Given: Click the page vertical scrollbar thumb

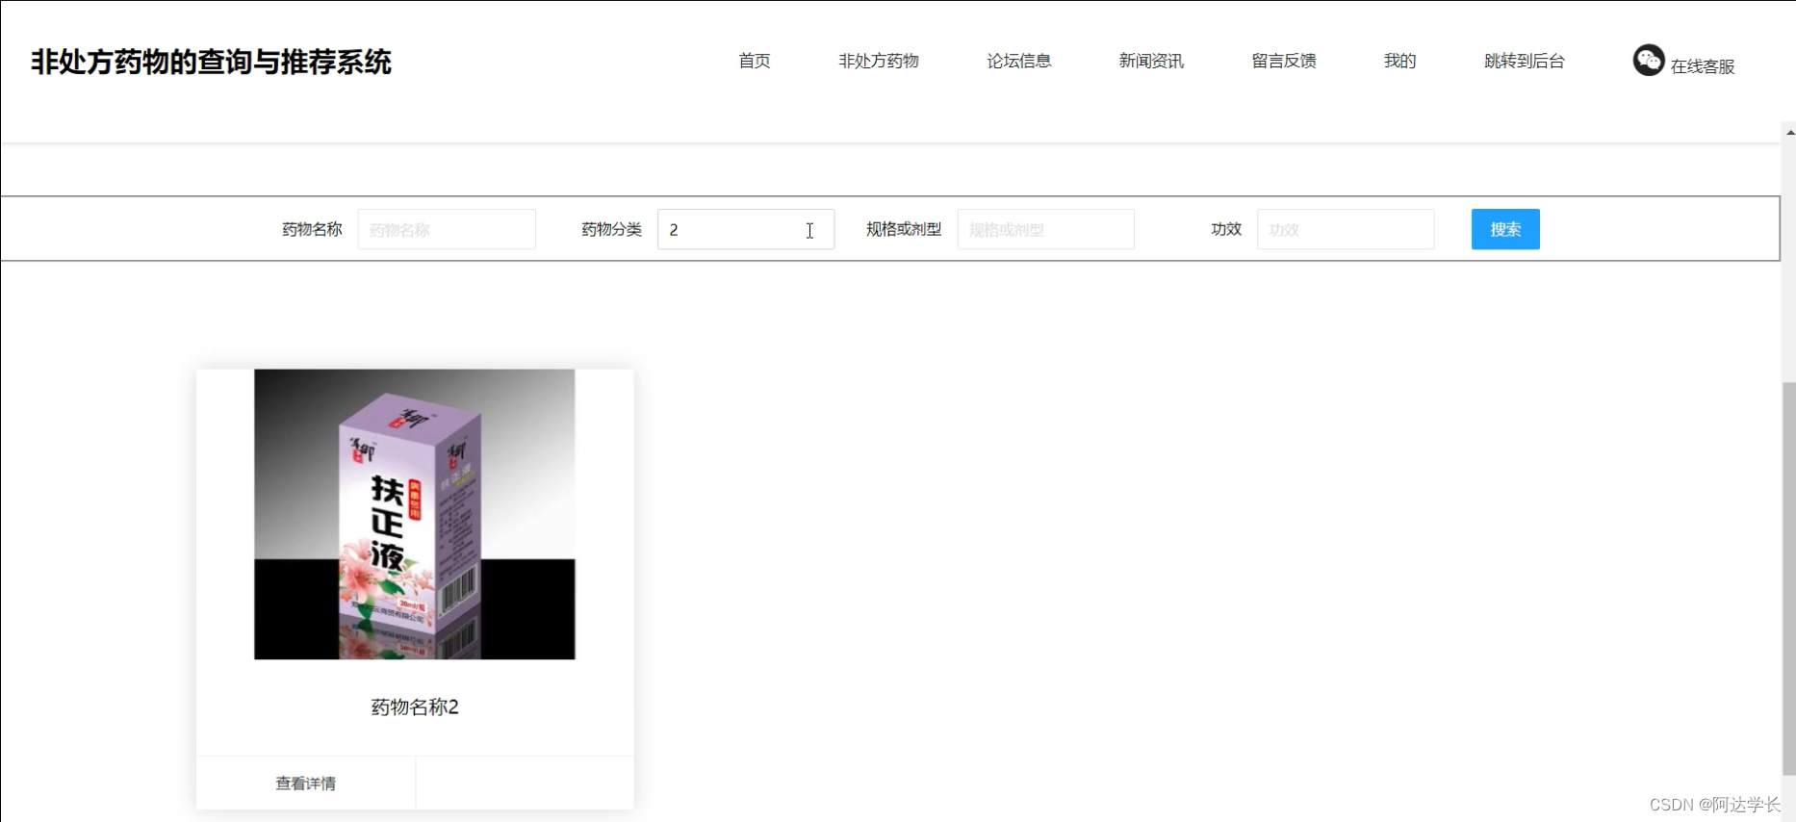Looking at the screenshot, I should [1788, 578].
